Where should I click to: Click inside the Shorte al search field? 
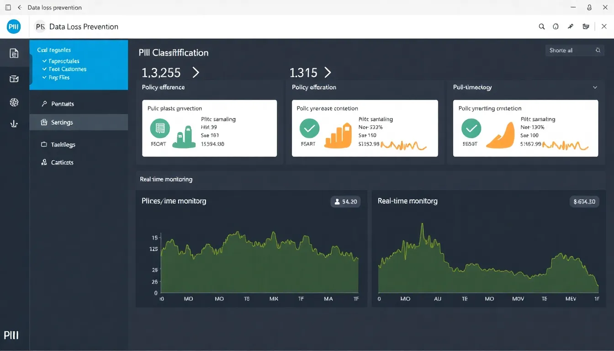click(x=571, y=50)
